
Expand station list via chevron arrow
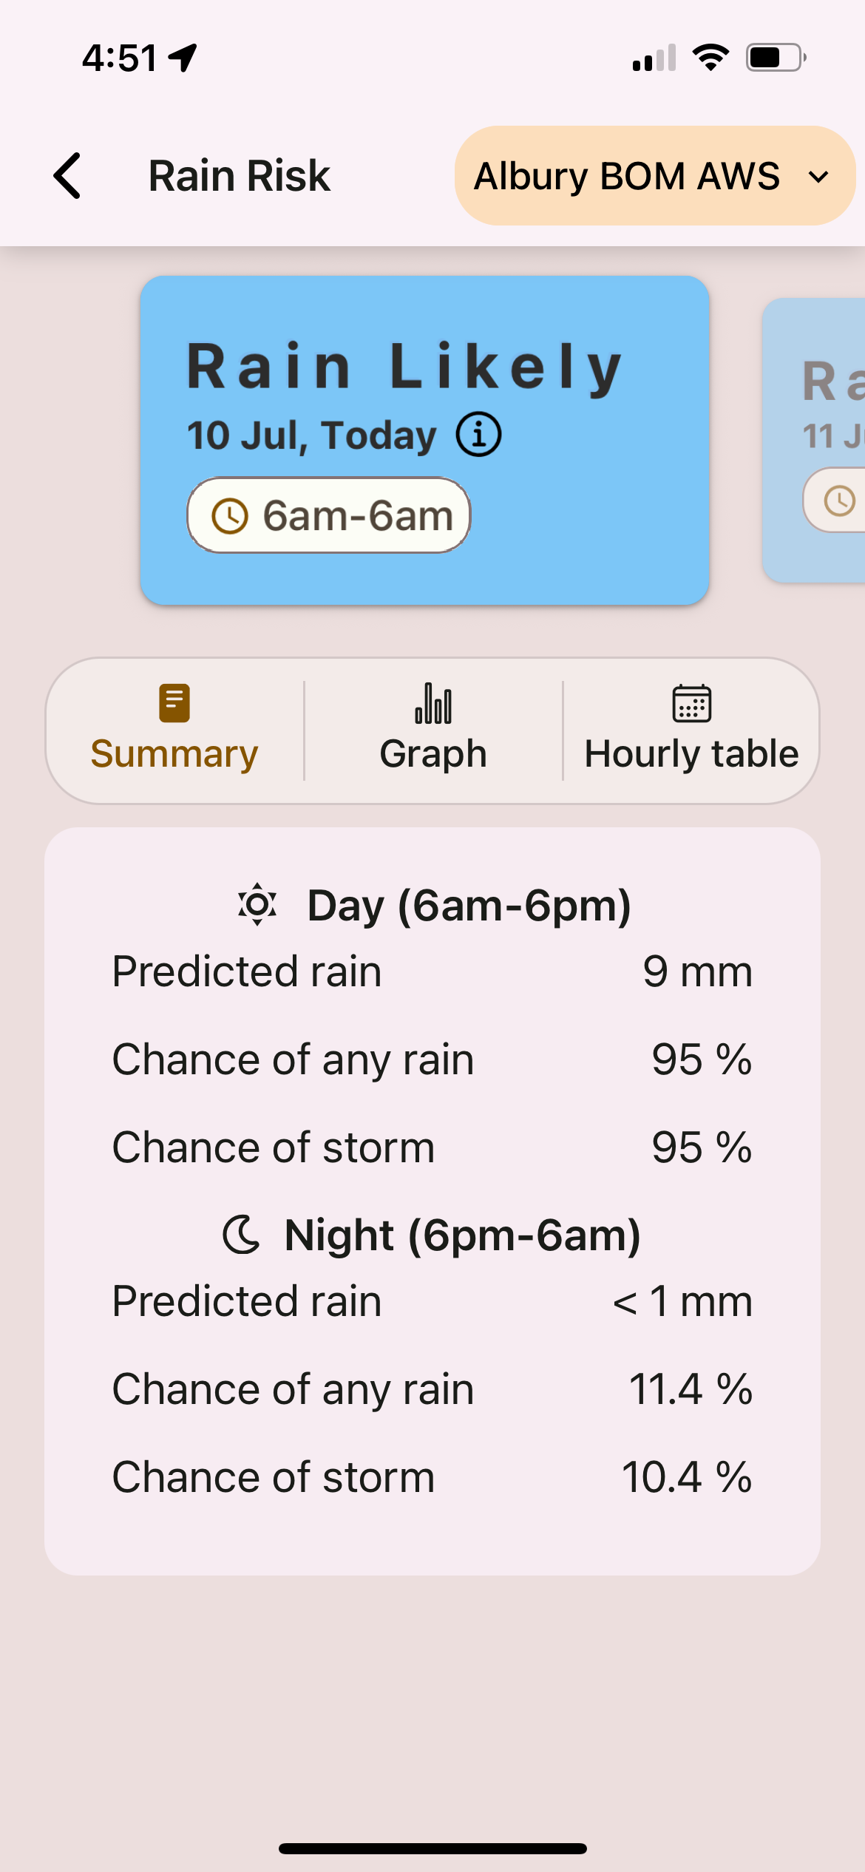click(818, 177)
